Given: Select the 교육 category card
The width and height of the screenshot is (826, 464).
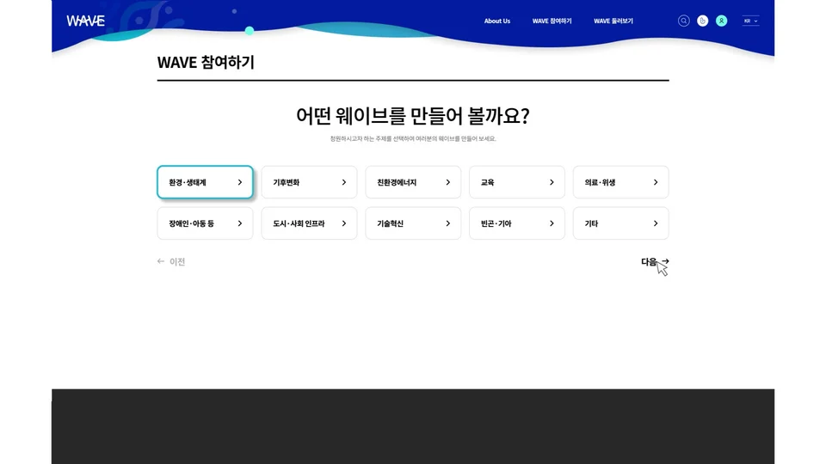Looking at the screenshot, I should (x=517, y=182).
